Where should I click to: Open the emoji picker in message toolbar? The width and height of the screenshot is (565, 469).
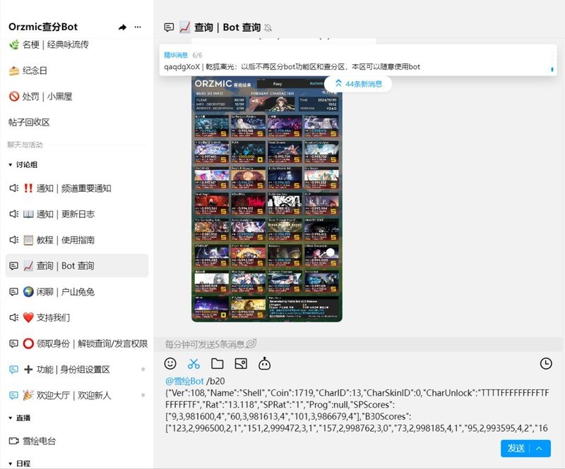click(170, 362)
